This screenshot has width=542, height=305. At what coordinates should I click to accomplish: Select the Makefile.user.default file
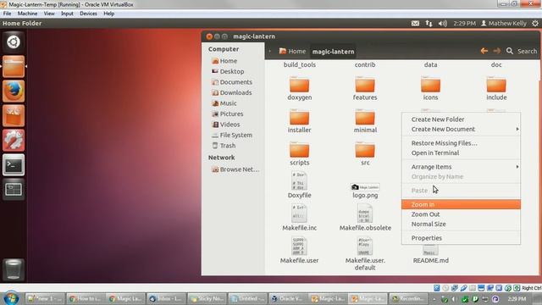tap(365, 254)
